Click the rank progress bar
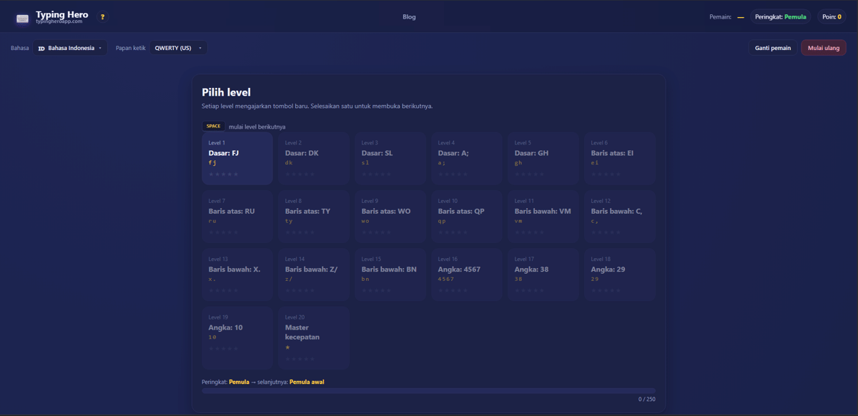858x416 pixels. point(428,391)
